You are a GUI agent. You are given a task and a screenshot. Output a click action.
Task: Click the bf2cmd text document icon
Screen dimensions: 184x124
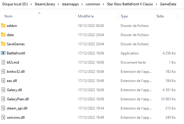pyautogui.click(x=3, y=62)
